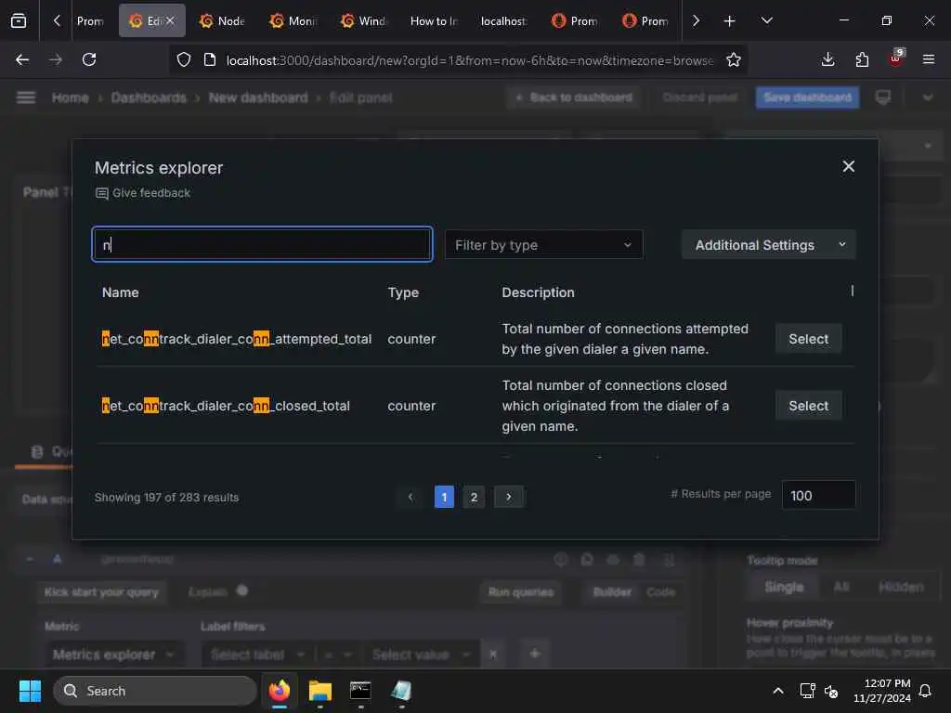
Task: Click the uBlock extension icon
Action: point(896,58)
